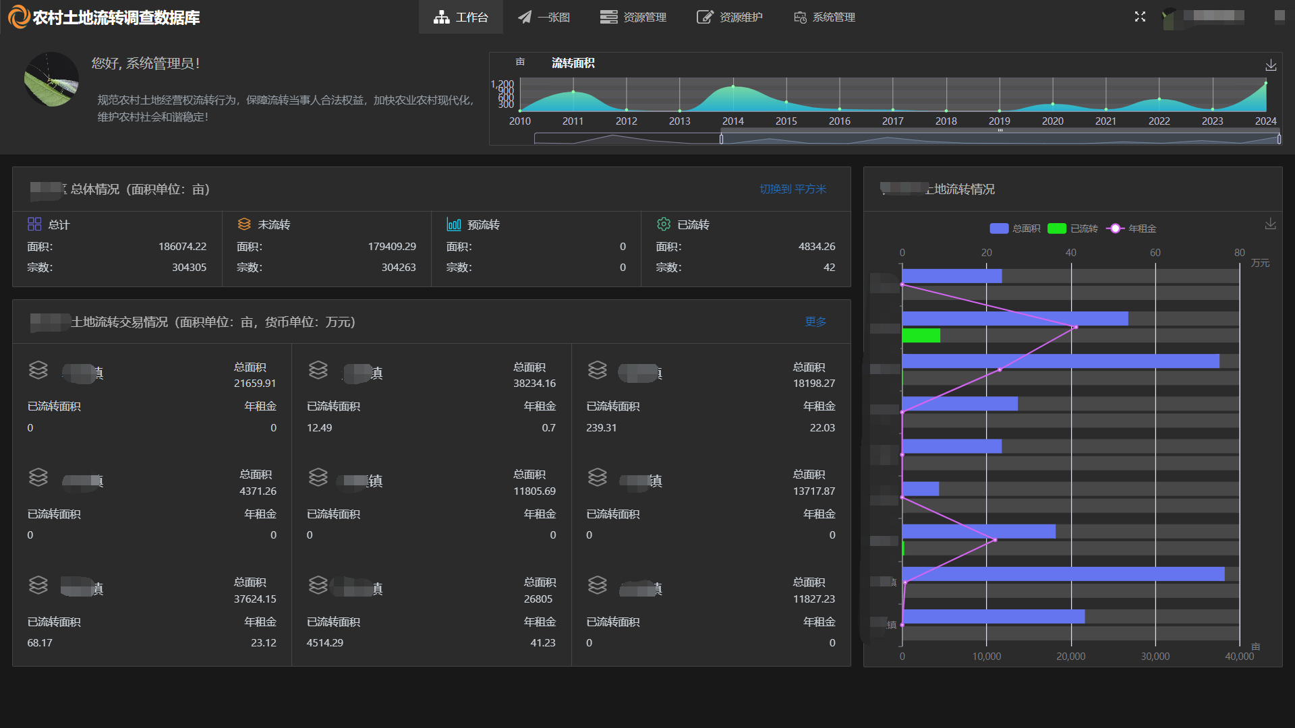This screenshot has height=728, width=1295.
Task: Click the left zoom slider handle
Action: pos(721,139)
